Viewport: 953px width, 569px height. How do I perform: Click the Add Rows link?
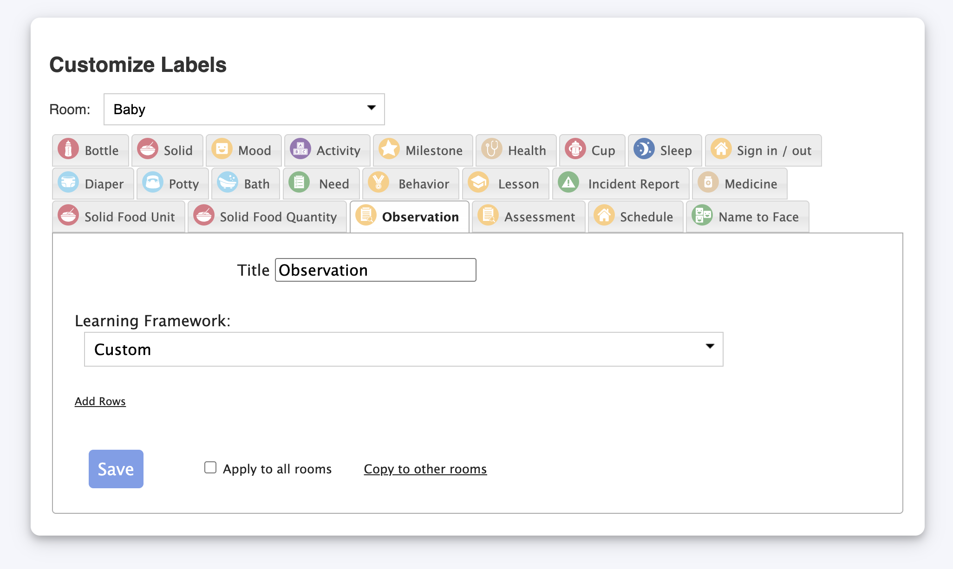(100, 401)
